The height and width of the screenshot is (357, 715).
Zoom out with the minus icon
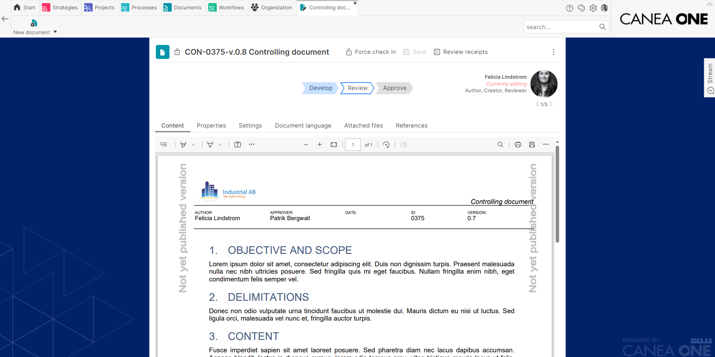coord(306,145)
